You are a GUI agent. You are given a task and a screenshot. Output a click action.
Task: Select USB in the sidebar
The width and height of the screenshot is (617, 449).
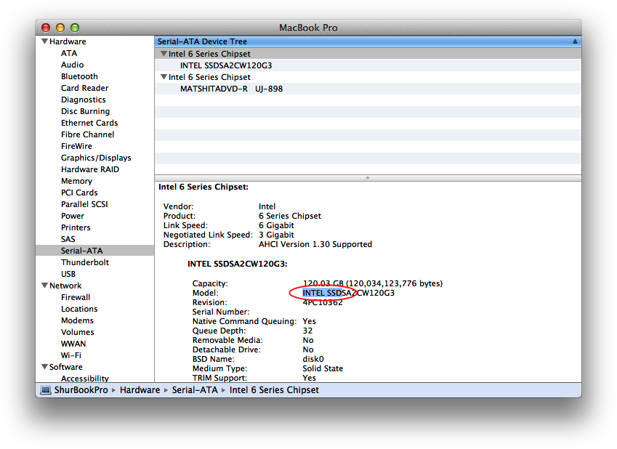tap(68, 274)
